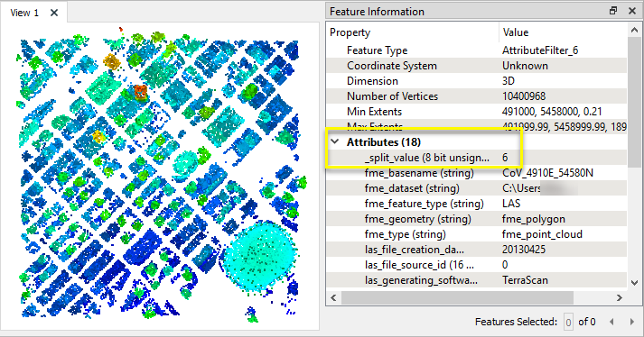Select the Dimension property row
The image size is (644, 337).
point(476,81)
